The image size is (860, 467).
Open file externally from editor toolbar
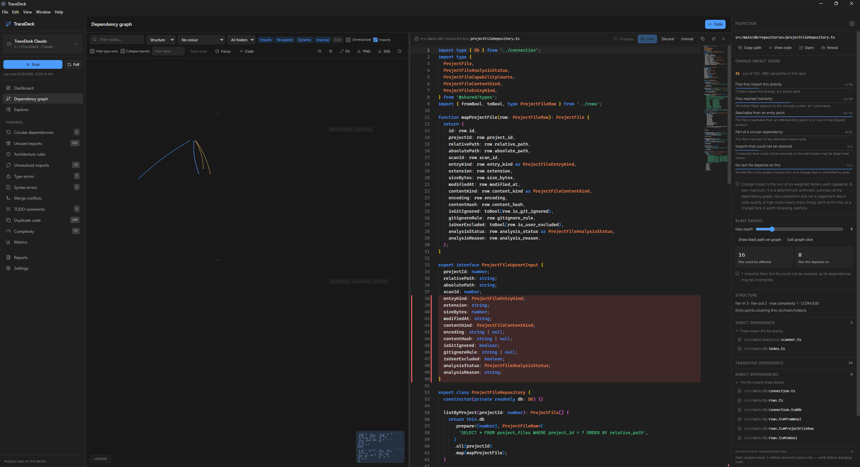[714, 39]
